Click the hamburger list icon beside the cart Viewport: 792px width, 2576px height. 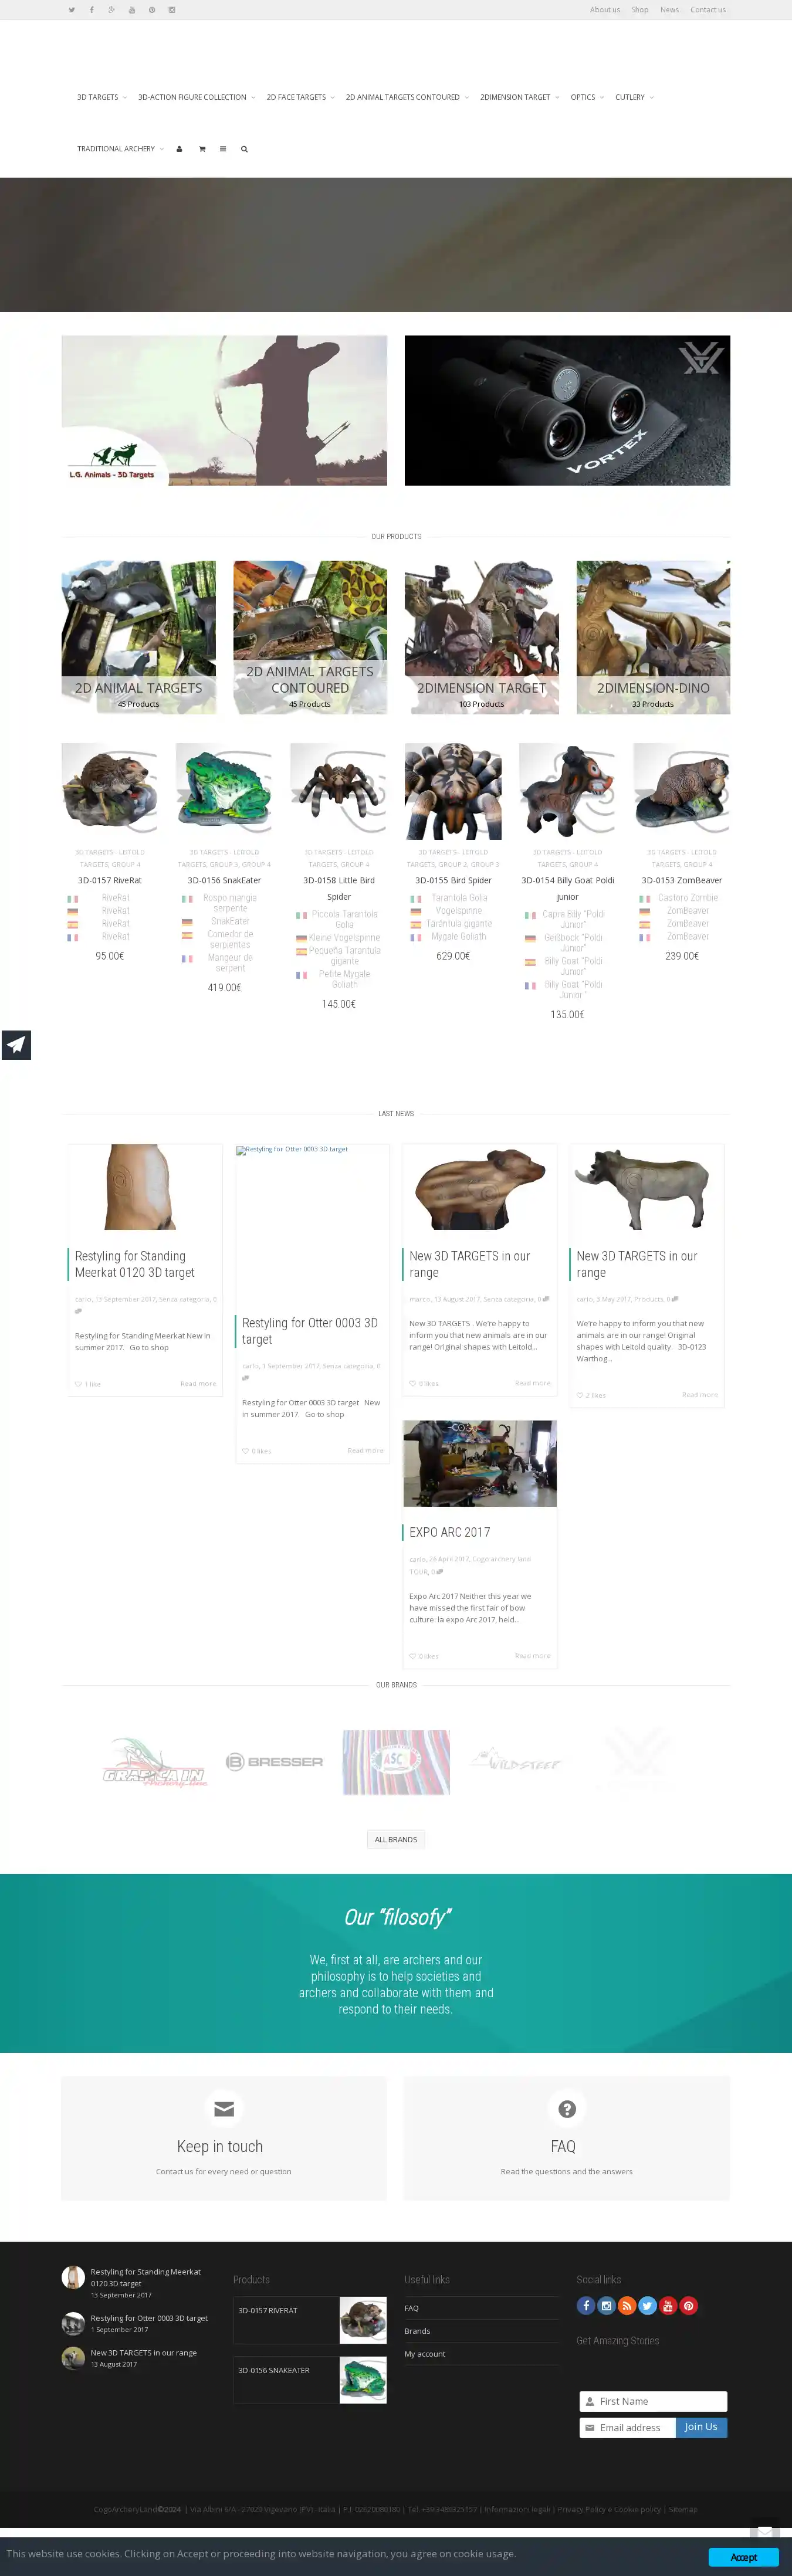coord(223,149)
